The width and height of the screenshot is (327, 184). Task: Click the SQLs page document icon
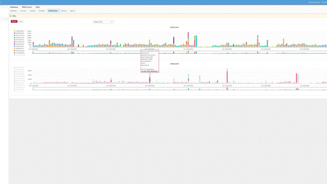click(11, 16)
